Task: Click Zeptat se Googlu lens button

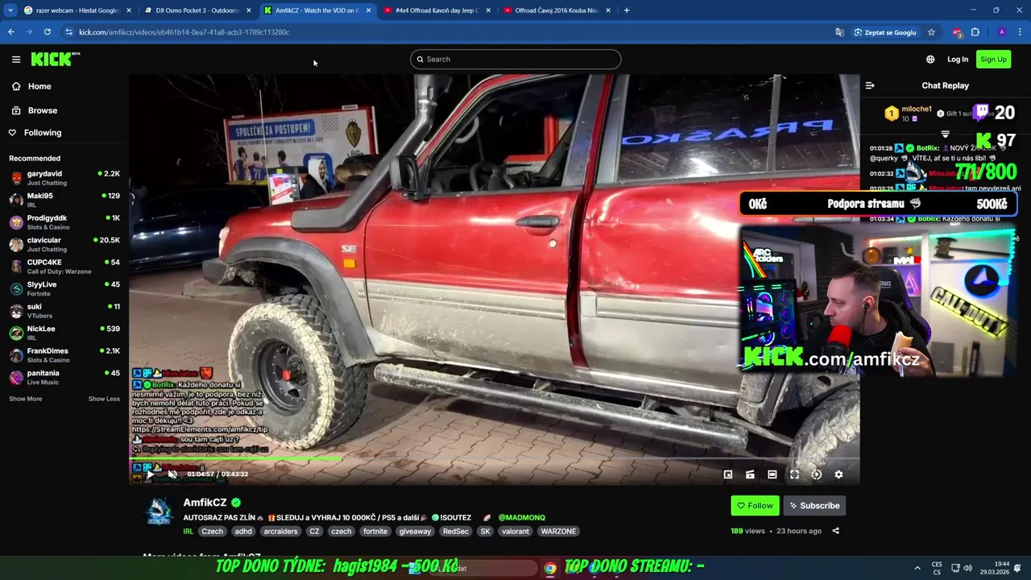Action: pyautogui.click(x=884, y=32)
